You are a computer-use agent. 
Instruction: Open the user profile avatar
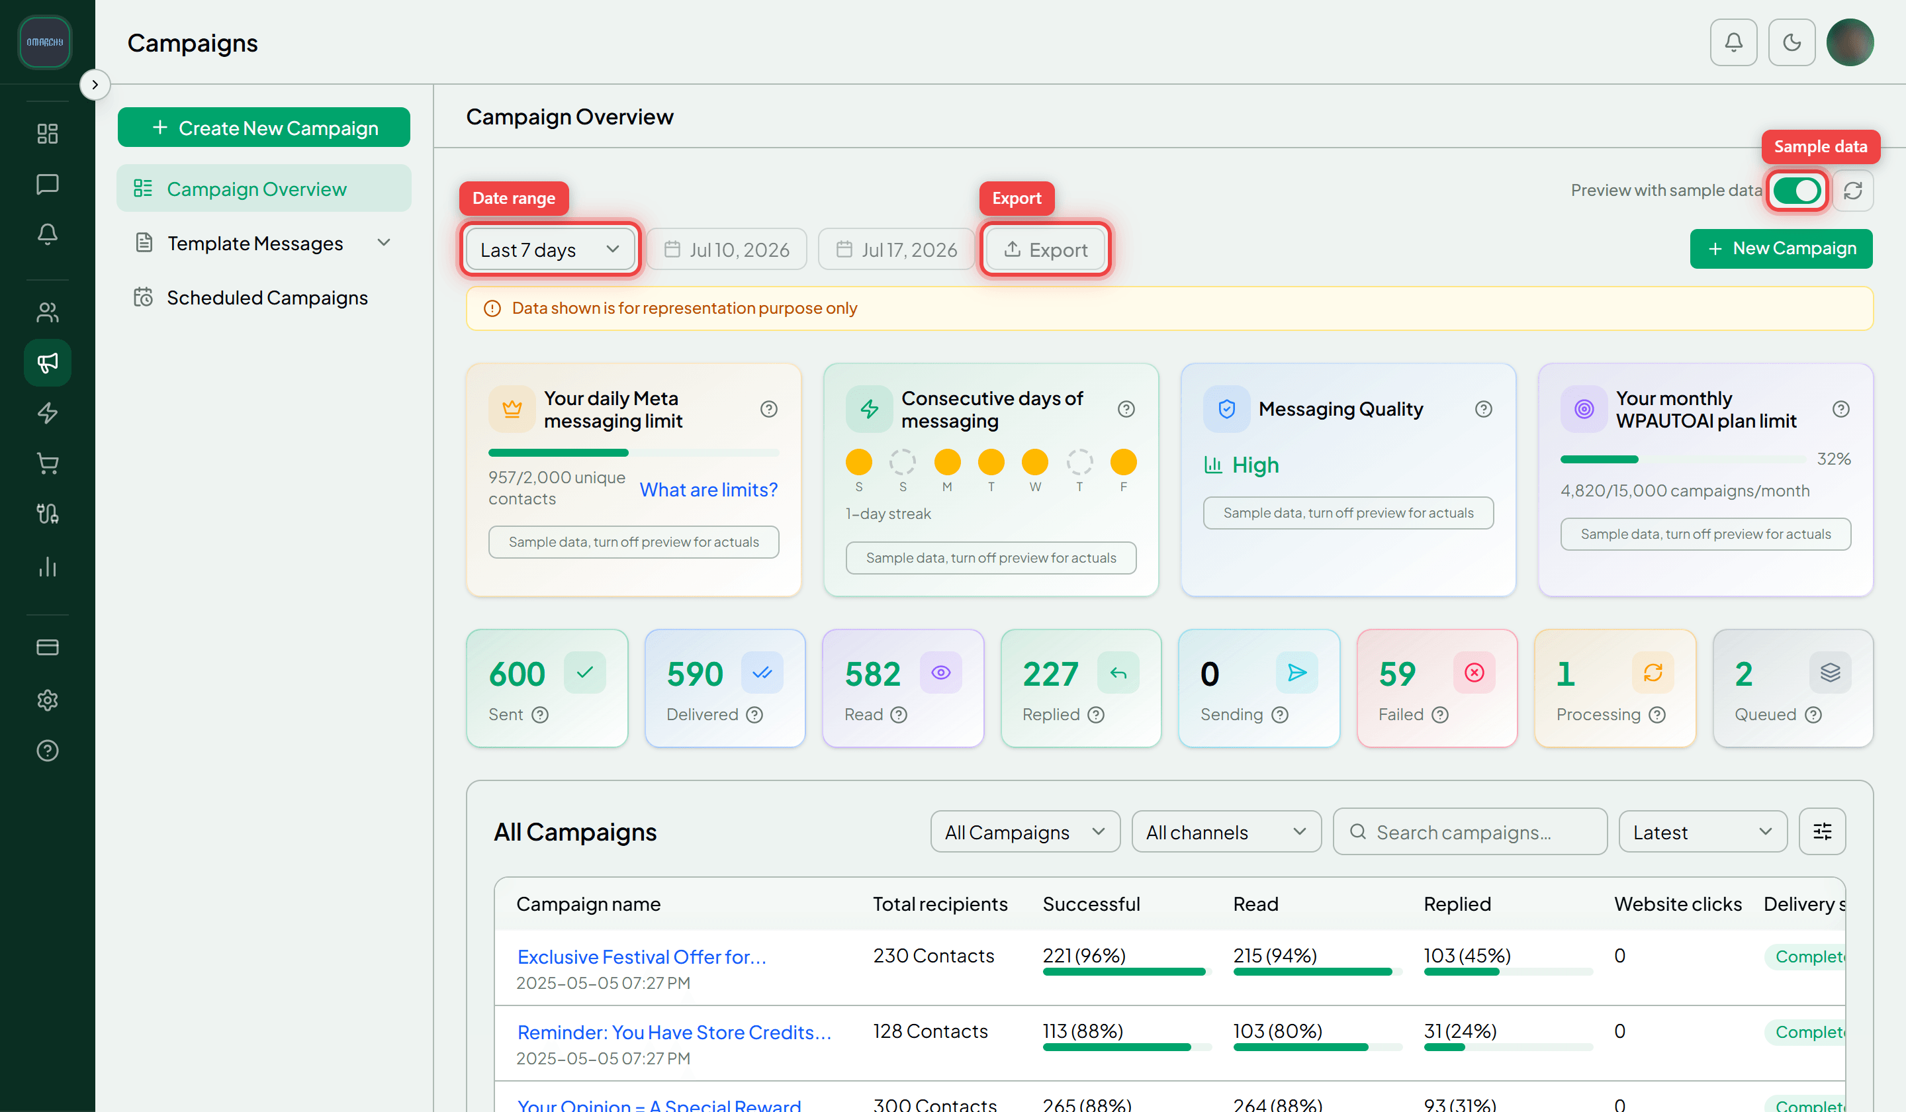(1849, 42)
